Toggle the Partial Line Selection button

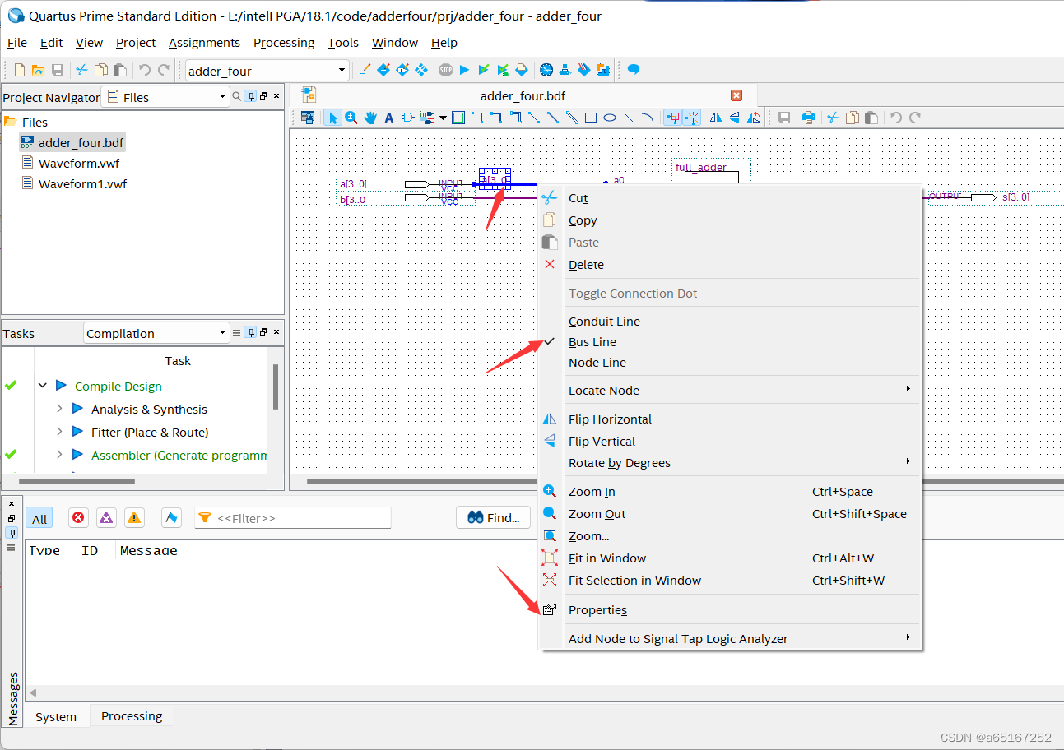pos(692,118)
